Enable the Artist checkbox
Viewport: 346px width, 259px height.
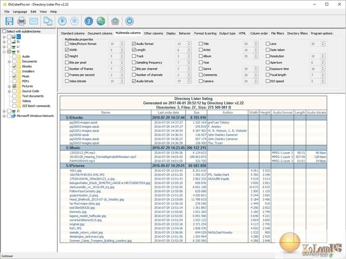[x=201, y=50]
